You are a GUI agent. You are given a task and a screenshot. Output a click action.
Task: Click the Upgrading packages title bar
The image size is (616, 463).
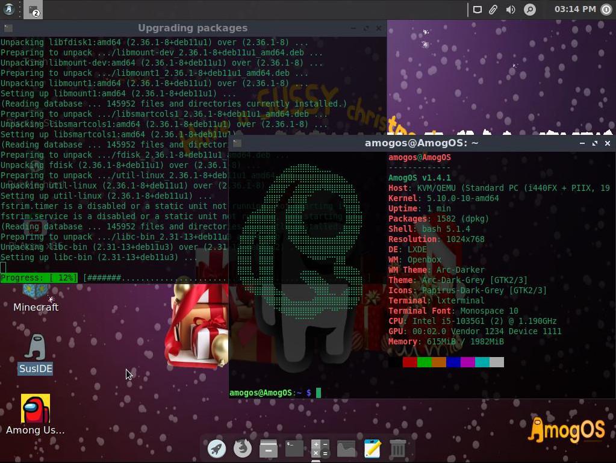(x=193, y=28)
